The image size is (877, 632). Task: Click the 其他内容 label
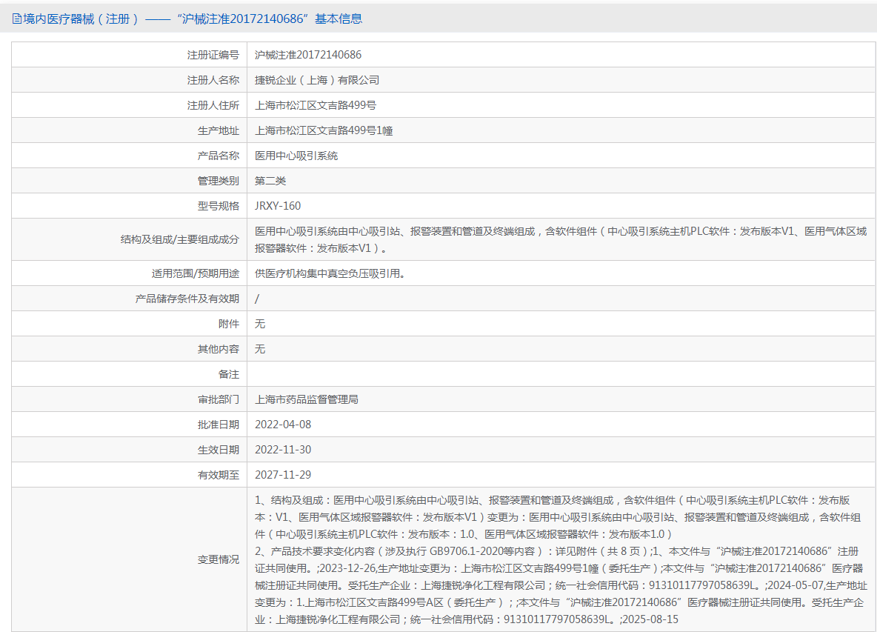coord(218,349)
